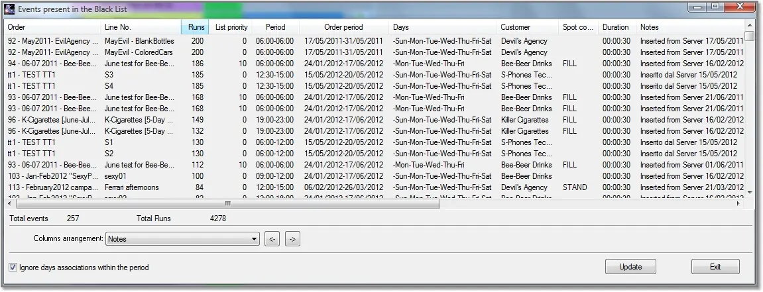The height and width of the screenshot is (292, 763).
Task: Sort by the Runs column header
Action: (x=196, y=27)
